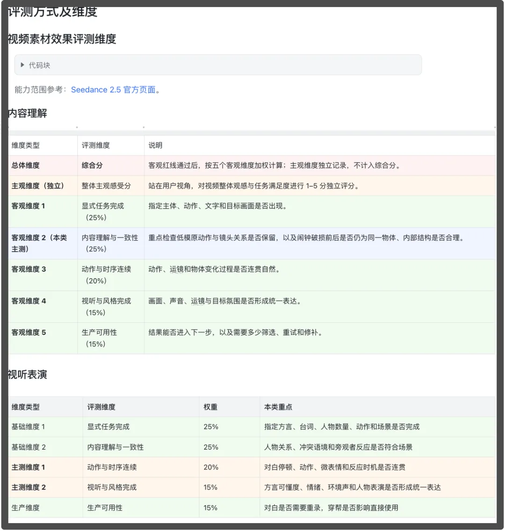Click 对白停顿、动作、微表情 description cell
The height and width of the screenshot is (531, 505).
point(377,467)
